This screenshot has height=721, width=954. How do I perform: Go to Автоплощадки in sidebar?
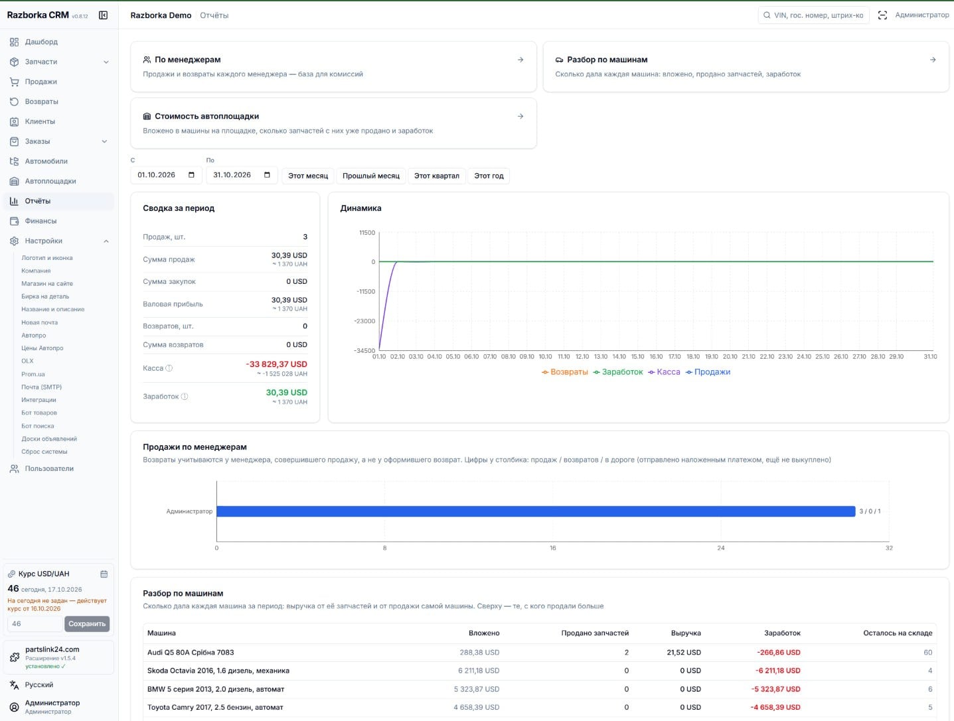point(58,181)
